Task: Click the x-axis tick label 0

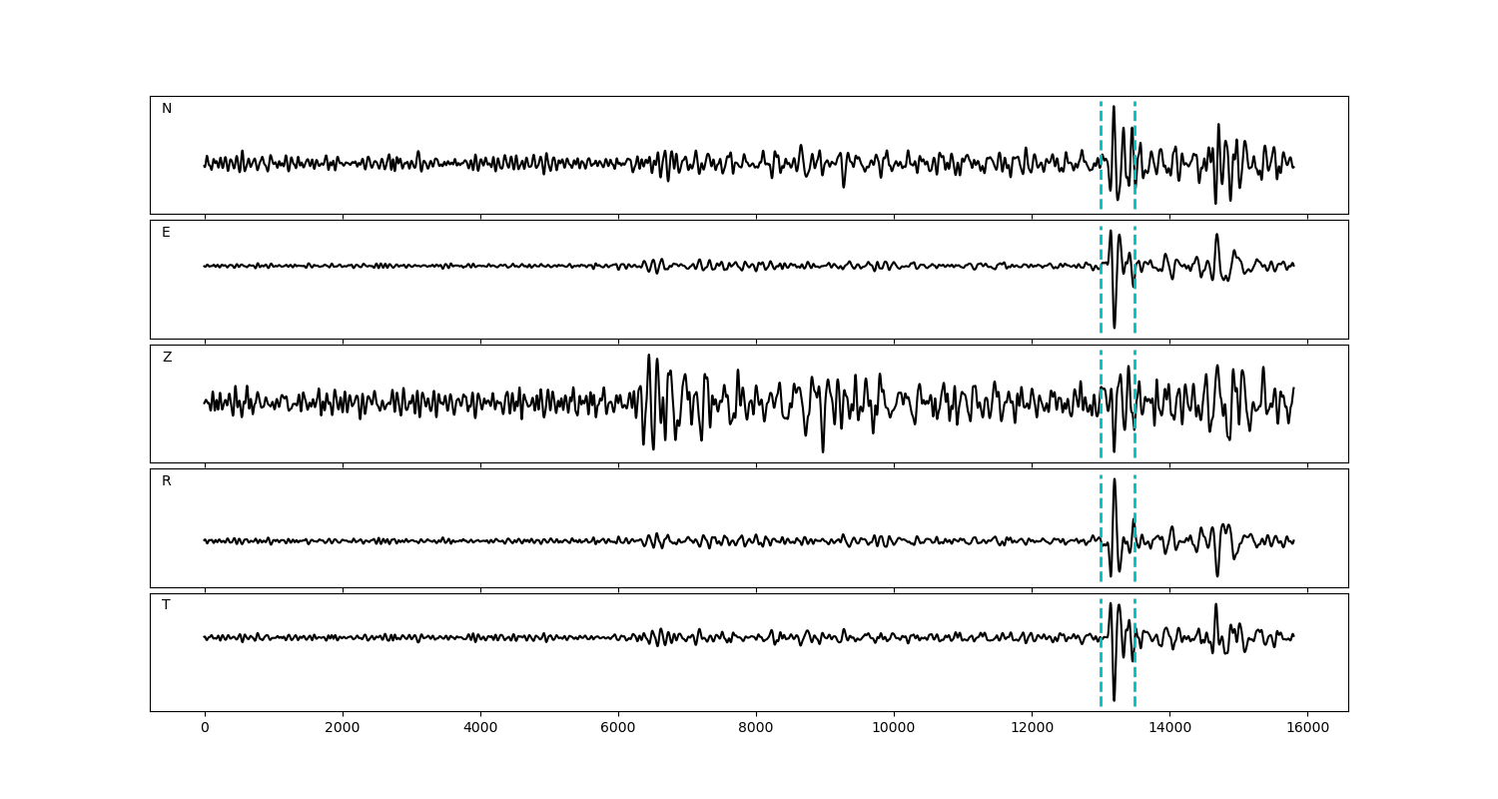Action: pyautogui.click(x=205, y=729)
